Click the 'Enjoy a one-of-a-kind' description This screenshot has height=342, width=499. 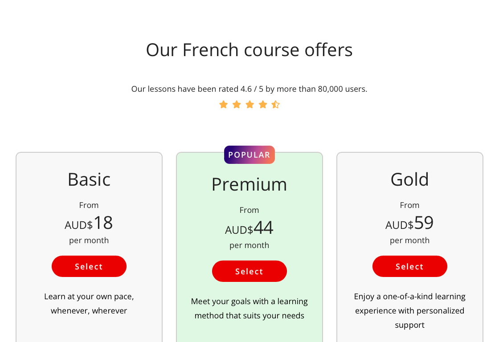(410, 310)
